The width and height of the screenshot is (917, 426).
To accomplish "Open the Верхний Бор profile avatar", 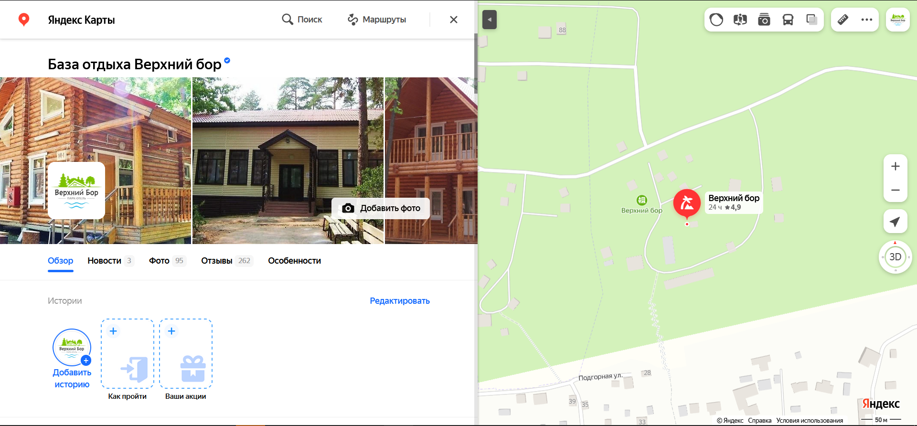I will click(898, 20).
